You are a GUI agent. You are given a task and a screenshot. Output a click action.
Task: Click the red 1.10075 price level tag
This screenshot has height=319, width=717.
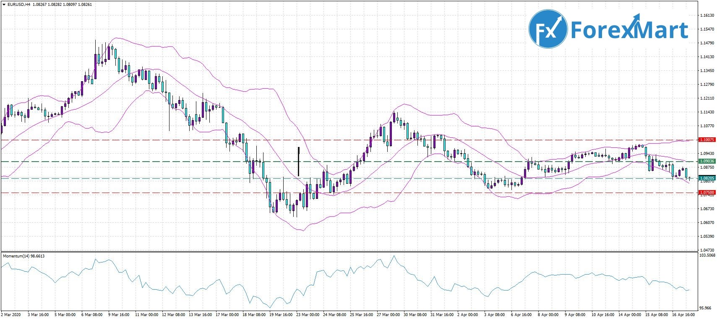click(707, 140)
